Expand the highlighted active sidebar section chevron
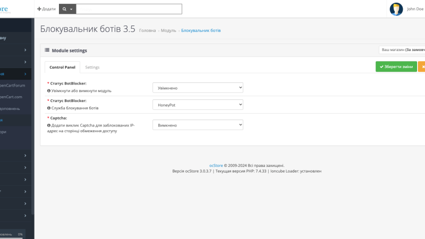The image size is (425, 239). 25,74
